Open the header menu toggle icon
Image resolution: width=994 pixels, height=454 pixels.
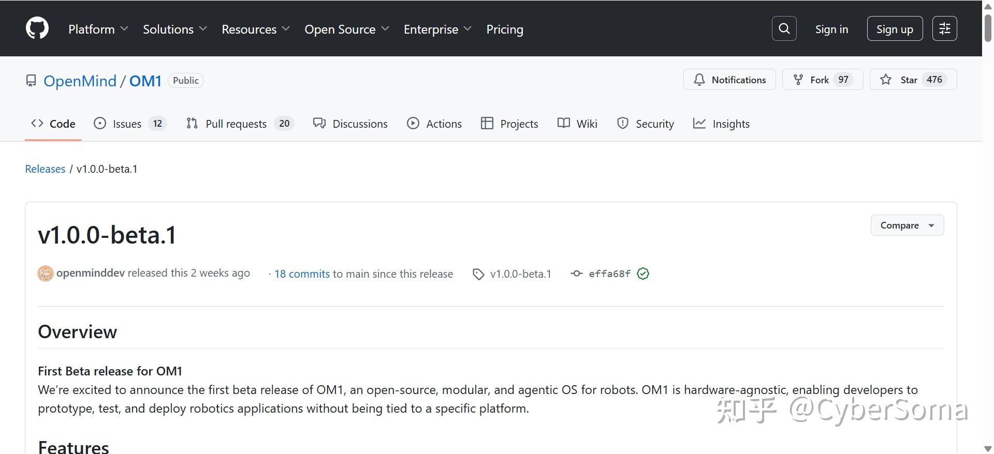click(944, 28)
